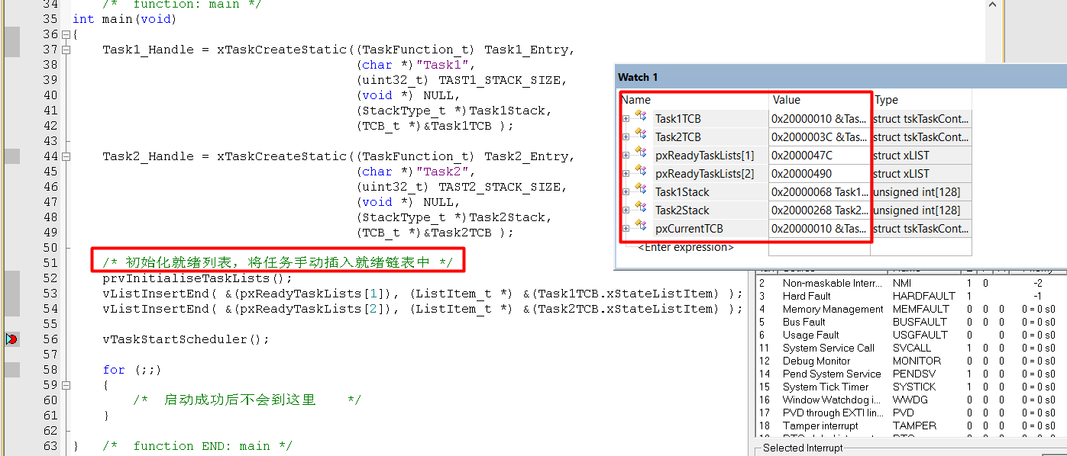Select the Usage Fault interrupt row
Viewport: 1067px width, 456px height.
909,335
